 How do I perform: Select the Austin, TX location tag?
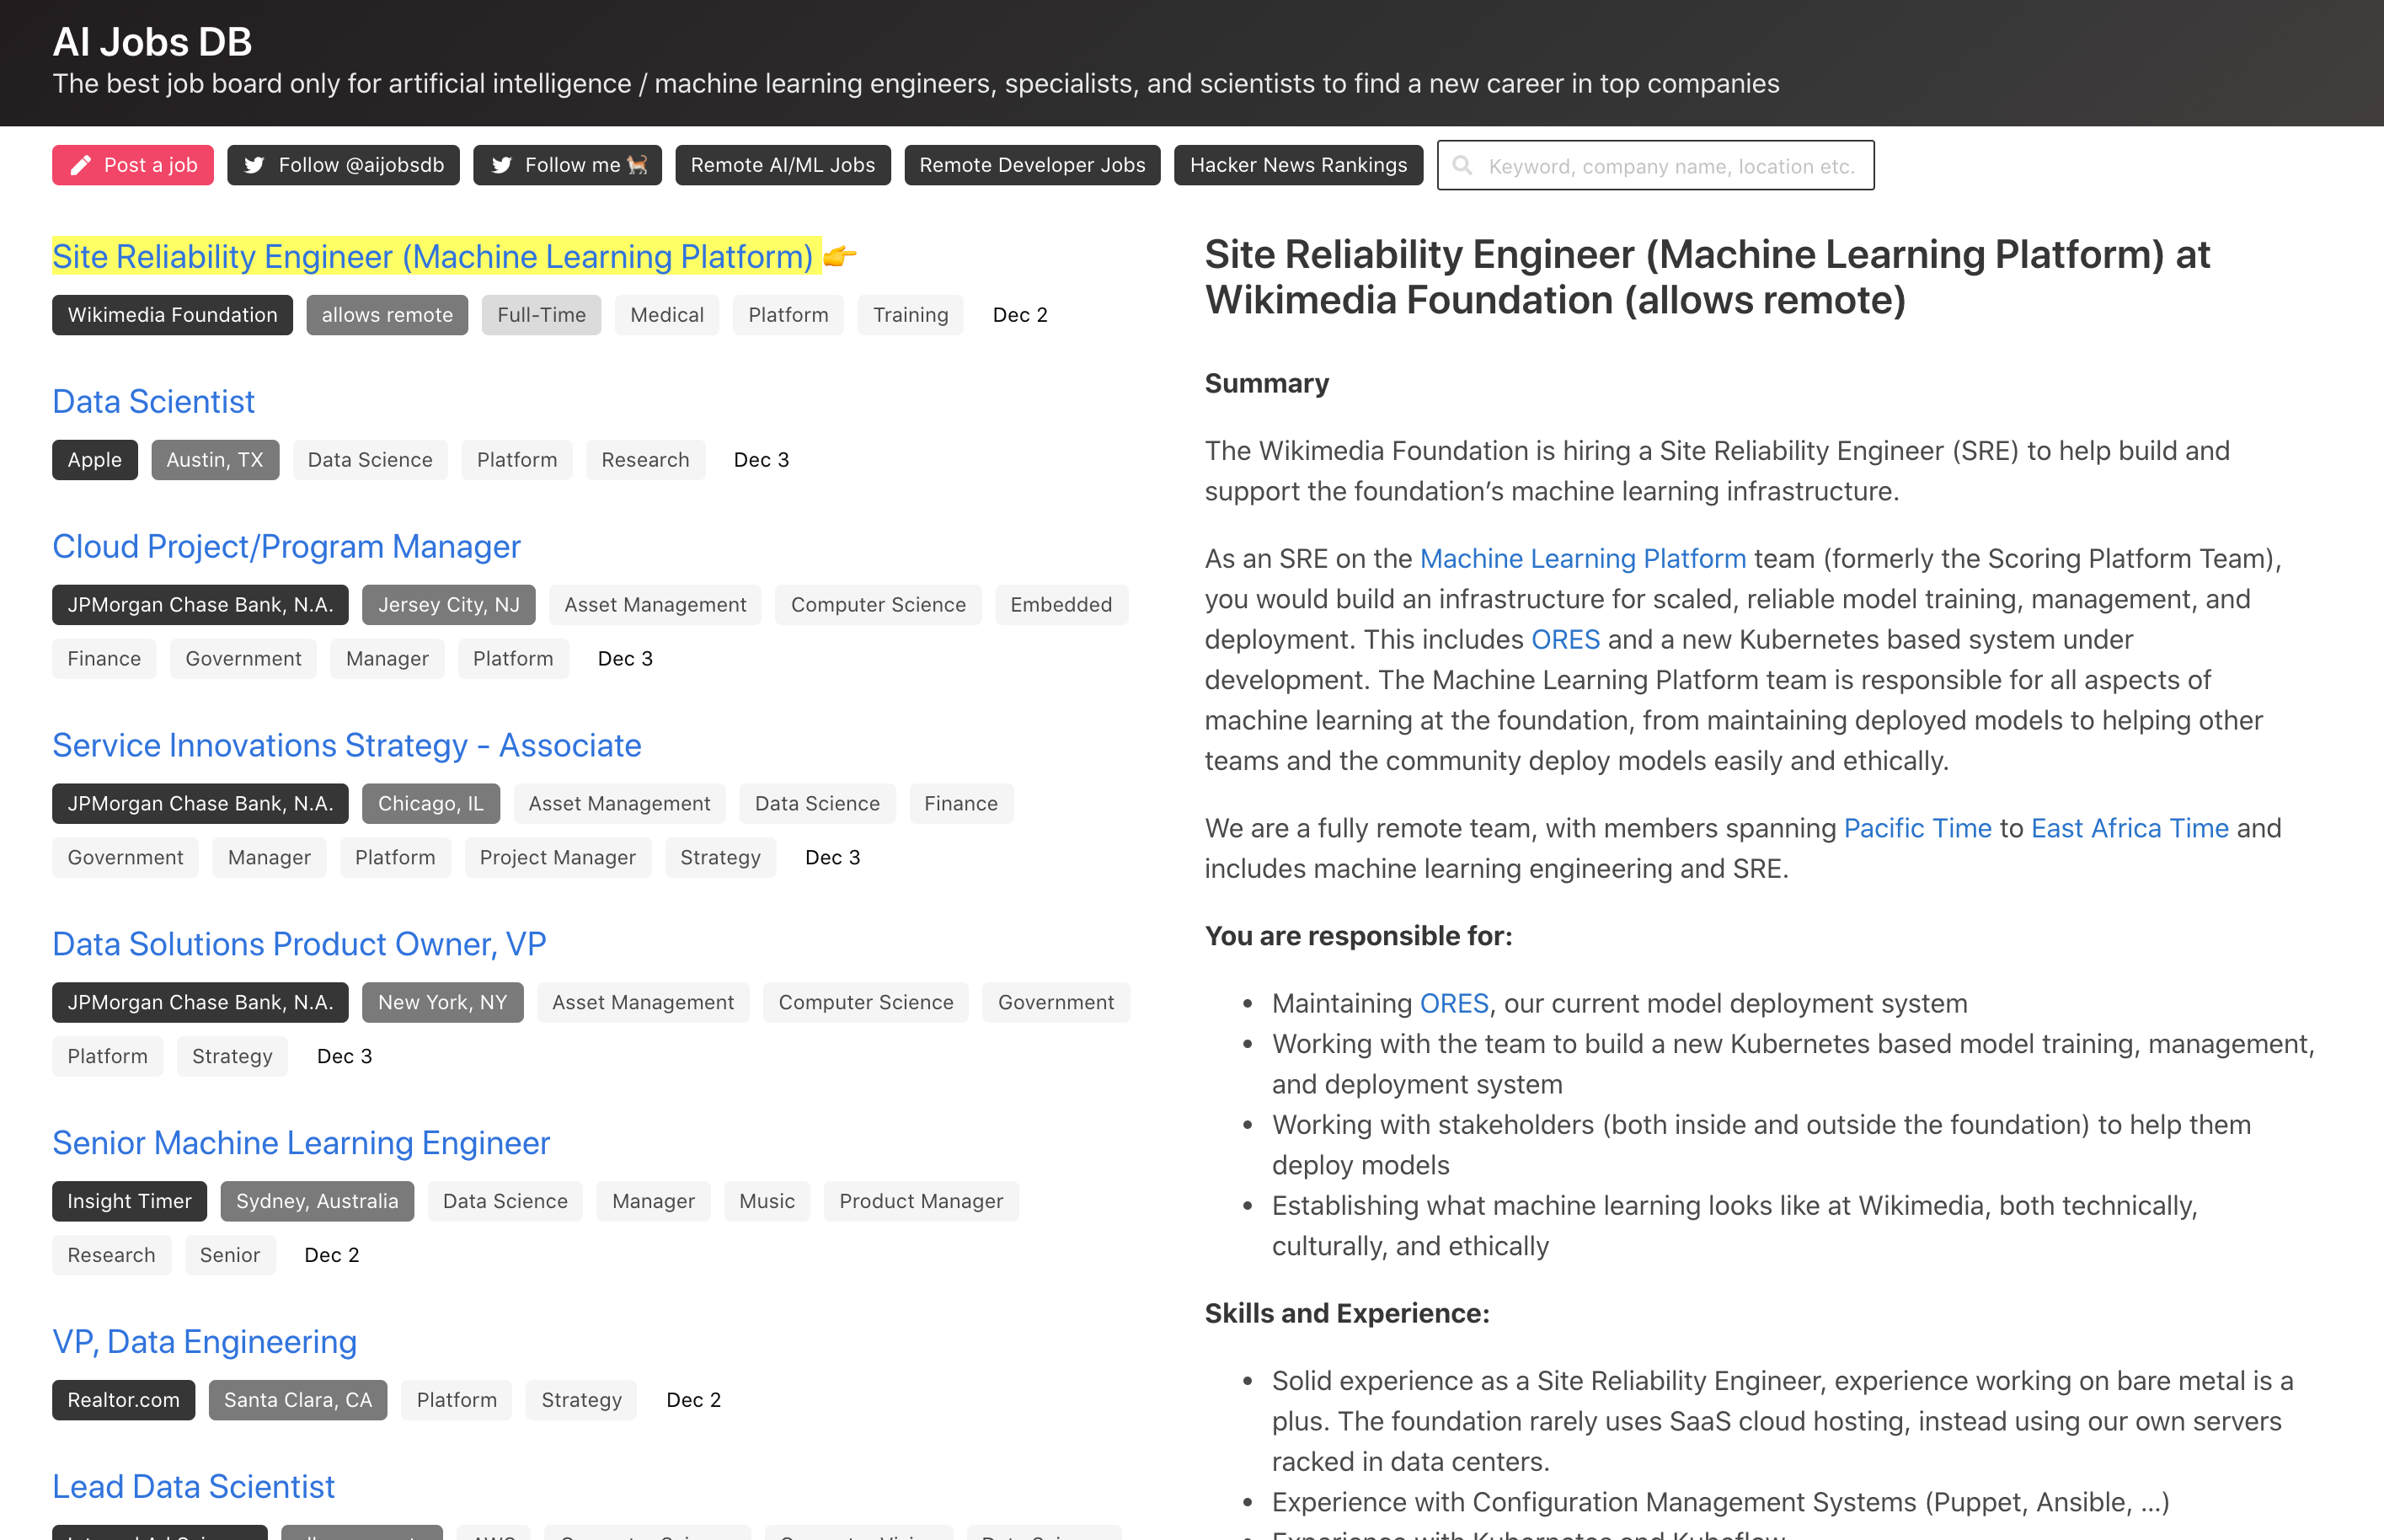pos(214,460)
